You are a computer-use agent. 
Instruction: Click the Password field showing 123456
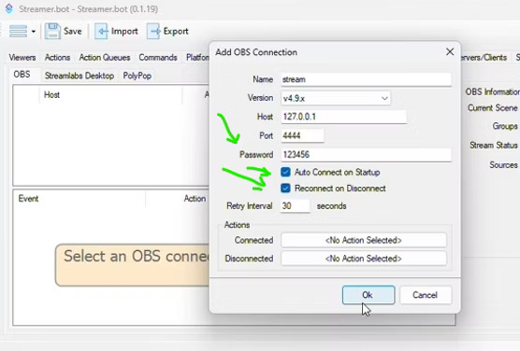pos(366,155)
